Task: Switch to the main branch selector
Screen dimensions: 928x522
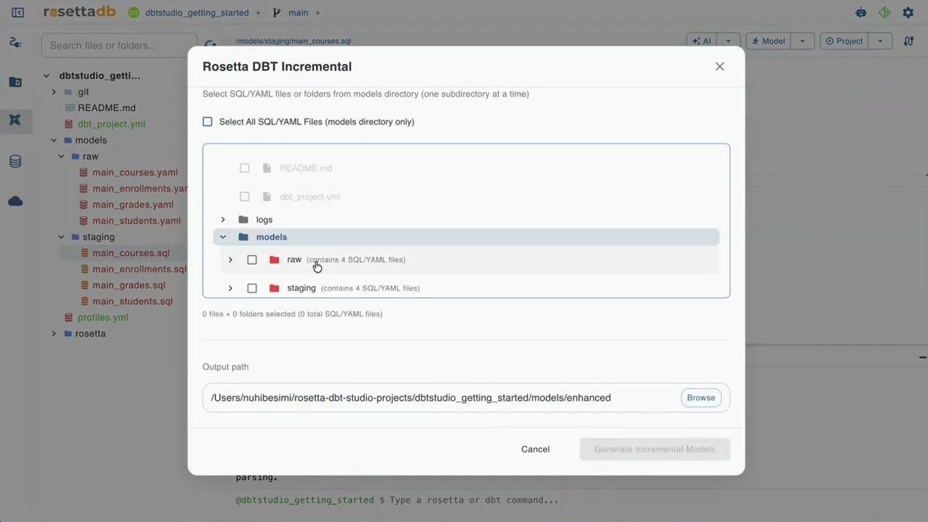Action: click(297, 12)
